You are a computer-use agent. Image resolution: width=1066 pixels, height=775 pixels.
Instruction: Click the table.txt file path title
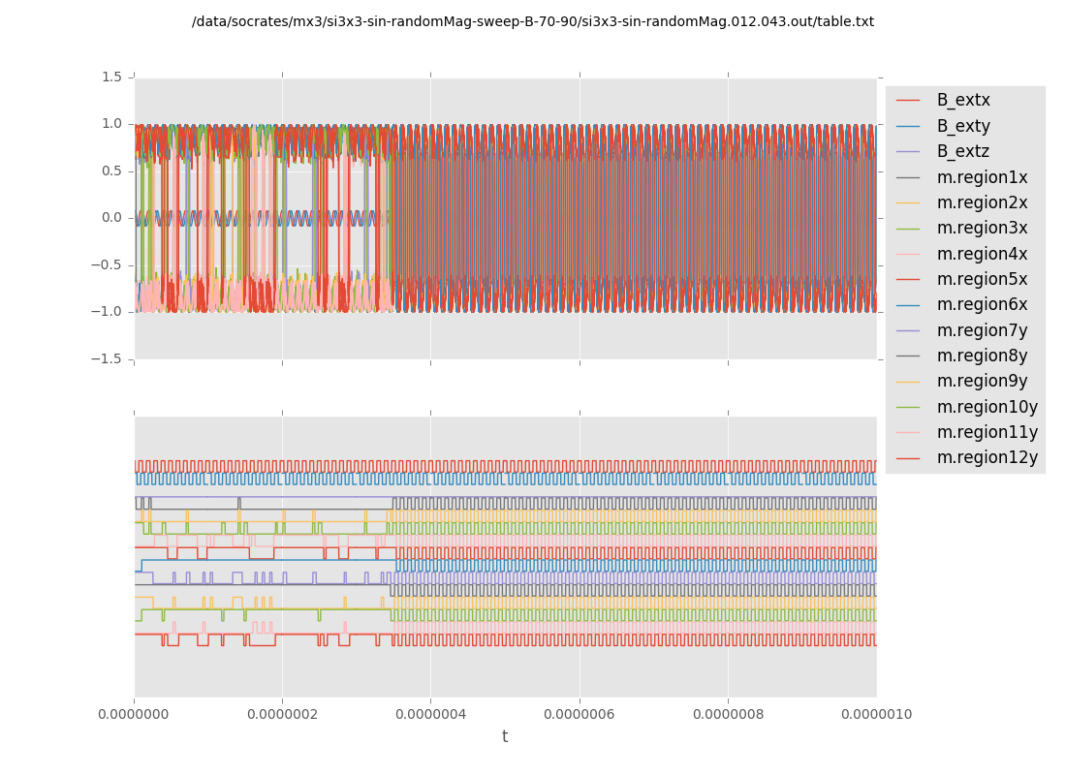tap(532, 21)
